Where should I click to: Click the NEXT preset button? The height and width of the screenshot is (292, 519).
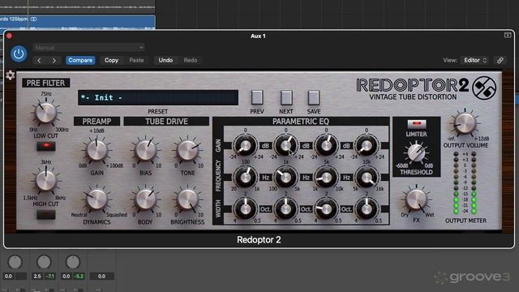coord(286,97)
